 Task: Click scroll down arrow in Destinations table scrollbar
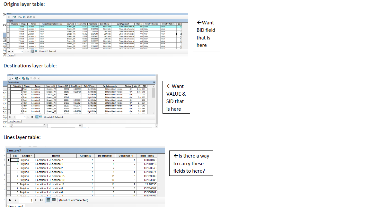[x=154, y=113]
